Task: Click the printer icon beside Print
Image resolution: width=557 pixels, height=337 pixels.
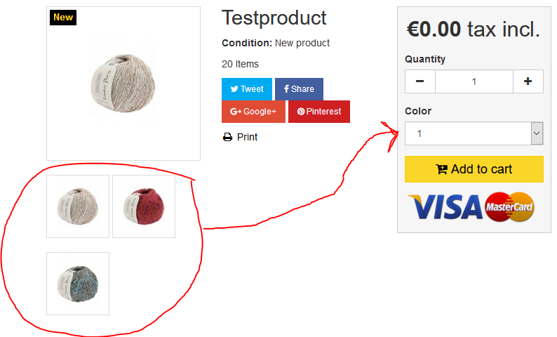Action: tap(227, 137)
